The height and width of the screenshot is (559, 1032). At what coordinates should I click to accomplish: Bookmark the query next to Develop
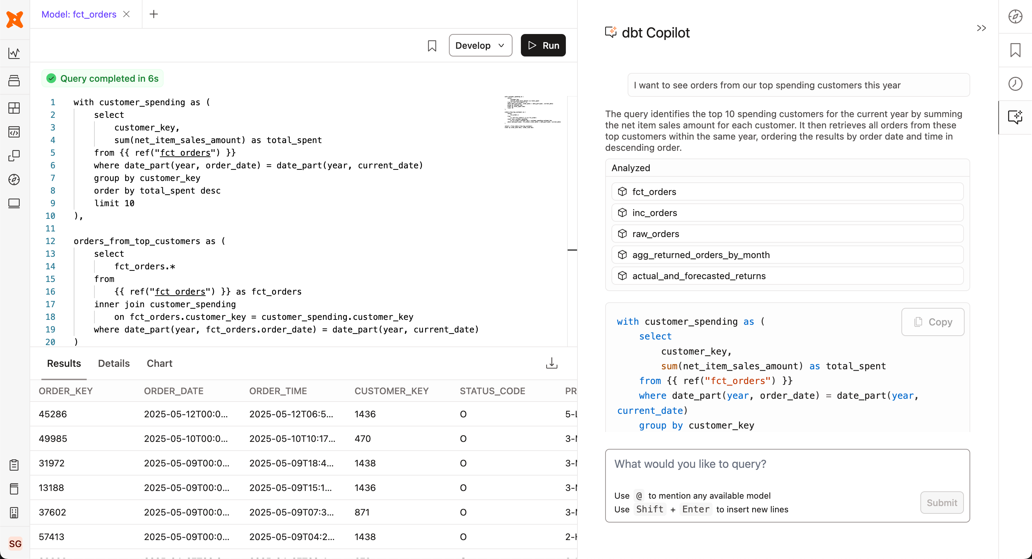432,46
